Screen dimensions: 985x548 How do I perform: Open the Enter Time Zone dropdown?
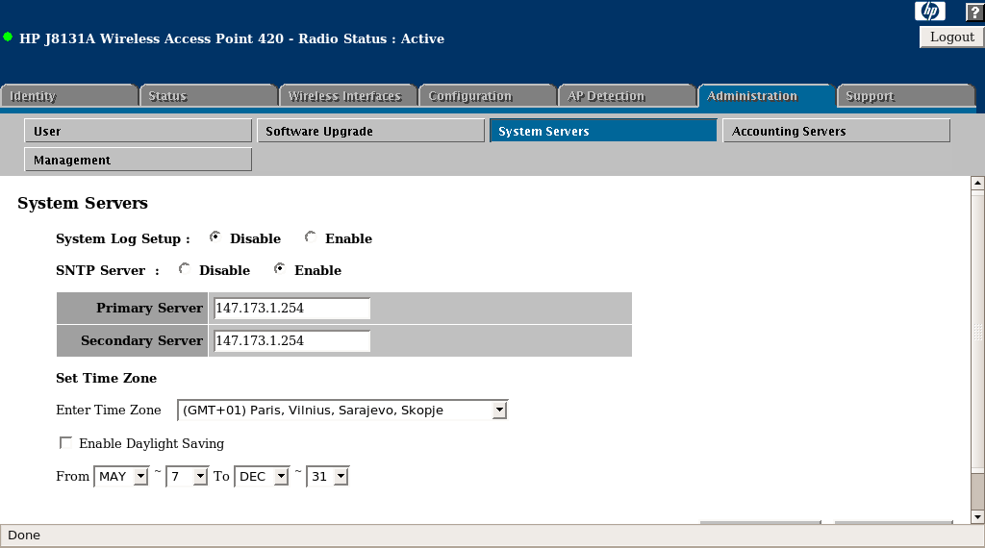(498, 411)
